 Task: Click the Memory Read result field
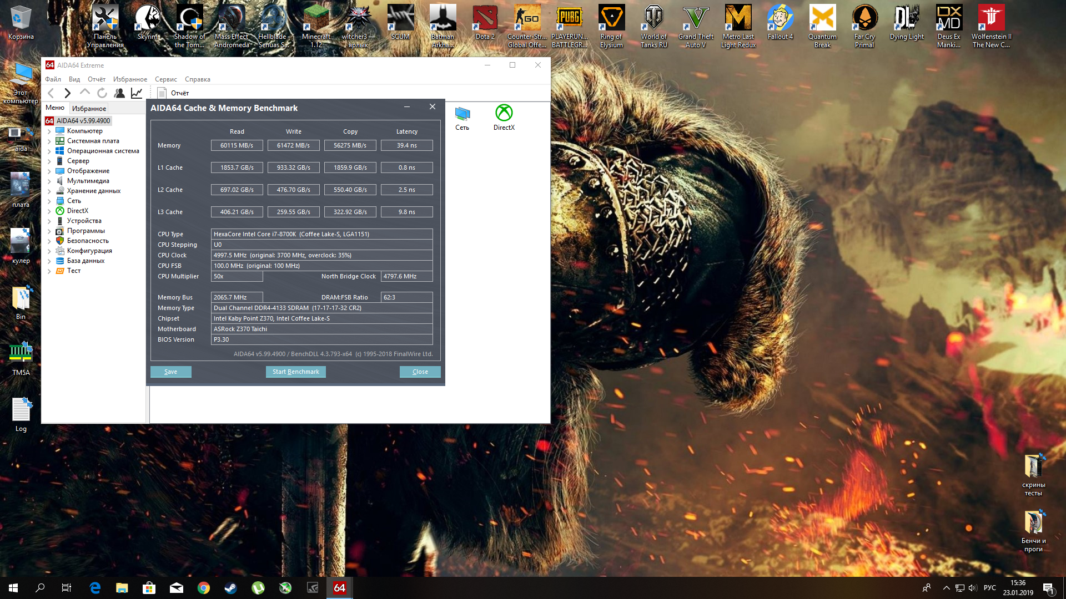click(237, 145)
